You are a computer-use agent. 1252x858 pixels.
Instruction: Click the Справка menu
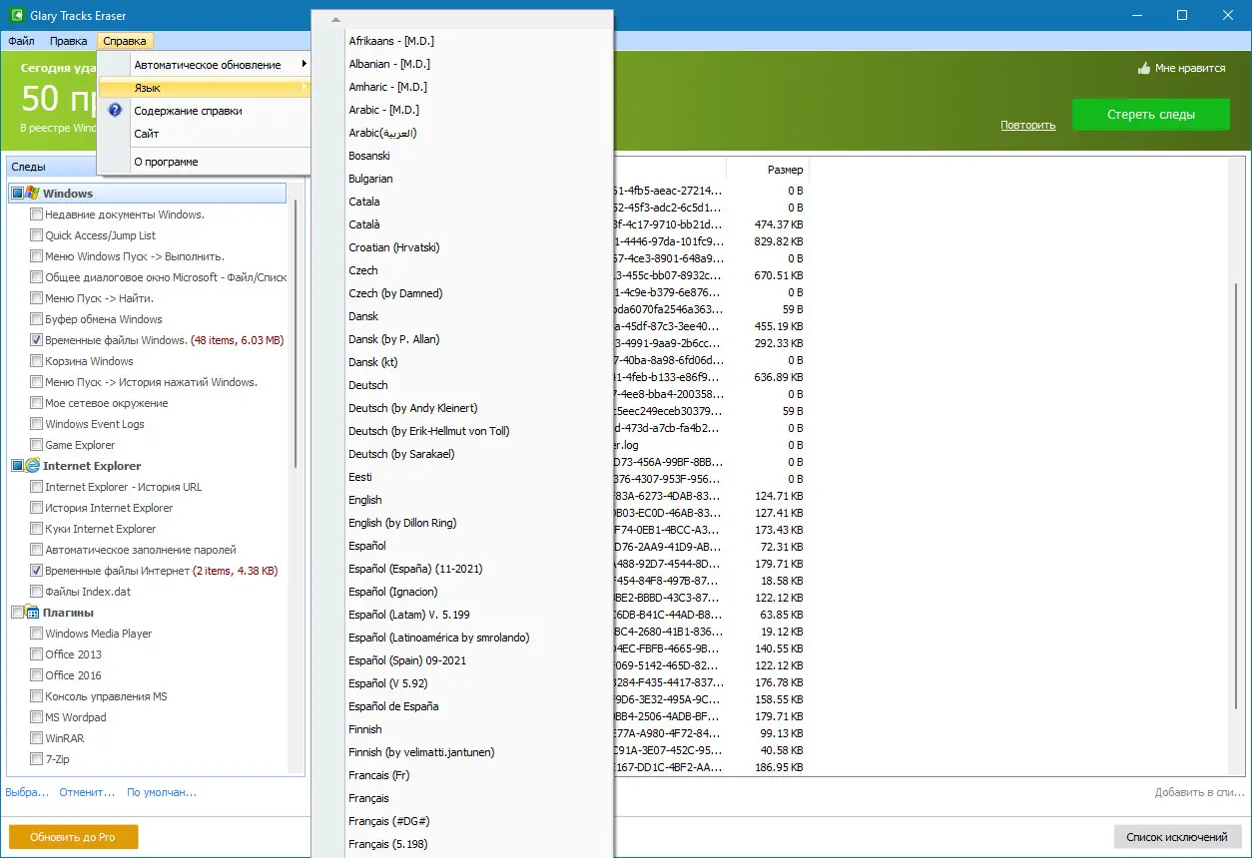pos(125,41)
